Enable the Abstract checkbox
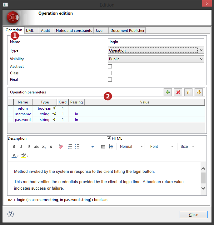 (110, 67)
